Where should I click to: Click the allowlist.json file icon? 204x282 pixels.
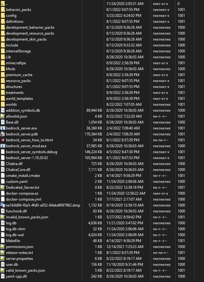coord(3,116)
